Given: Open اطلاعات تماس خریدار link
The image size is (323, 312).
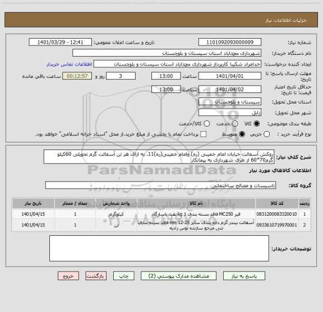Looking at the screenshot, I should [x=69, y=64].
